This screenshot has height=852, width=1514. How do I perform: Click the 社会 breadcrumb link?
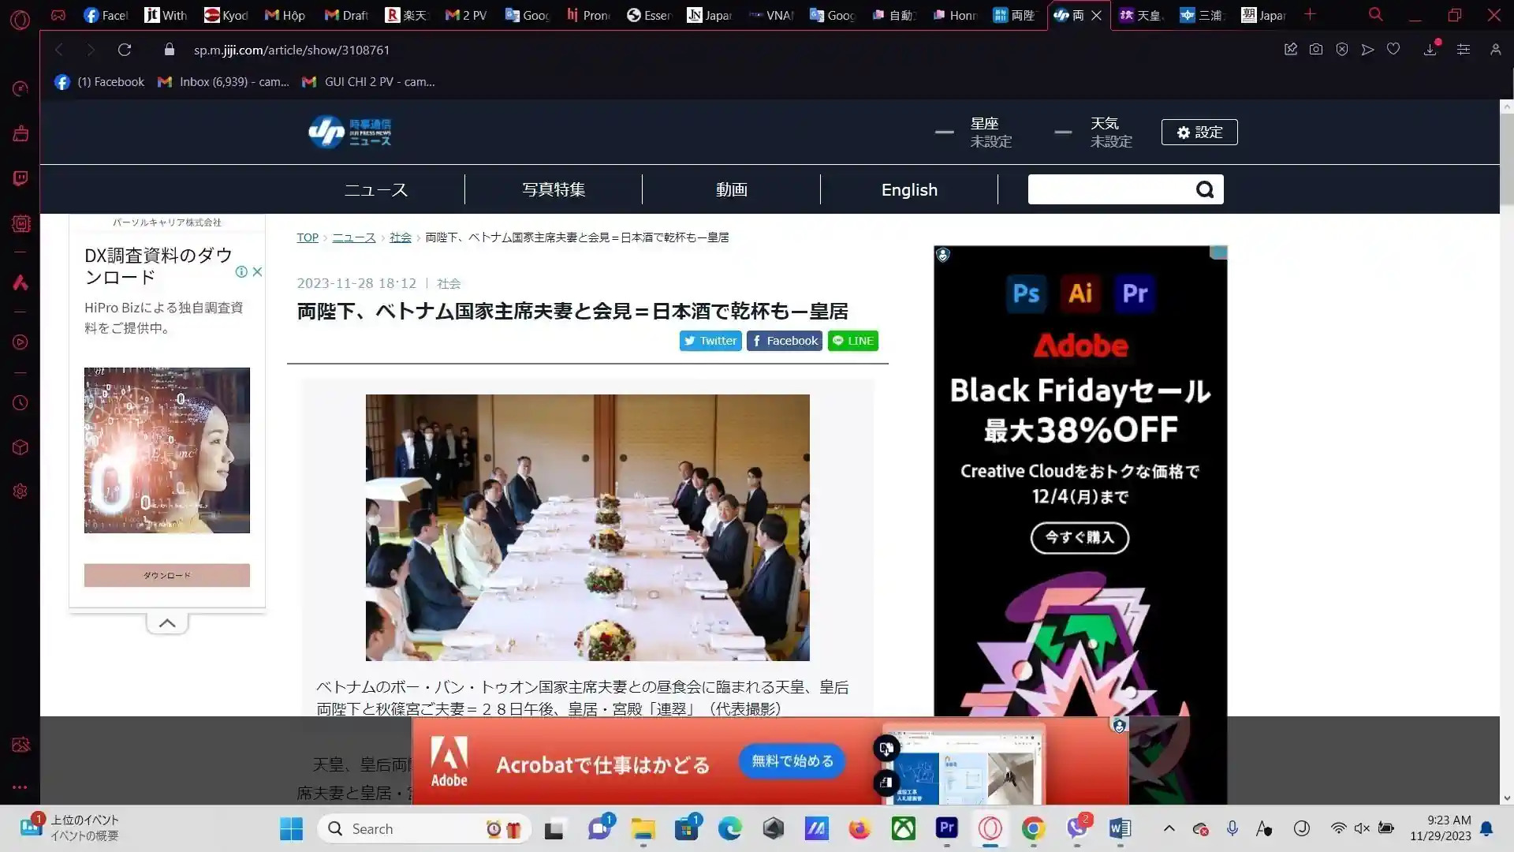pyautogui.click(x=401, y=237)
